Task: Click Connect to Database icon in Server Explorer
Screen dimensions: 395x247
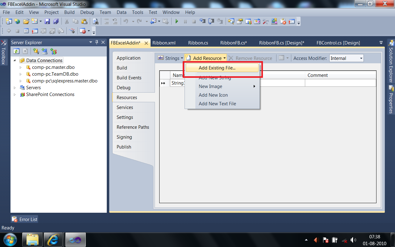Action: [36, 51]
